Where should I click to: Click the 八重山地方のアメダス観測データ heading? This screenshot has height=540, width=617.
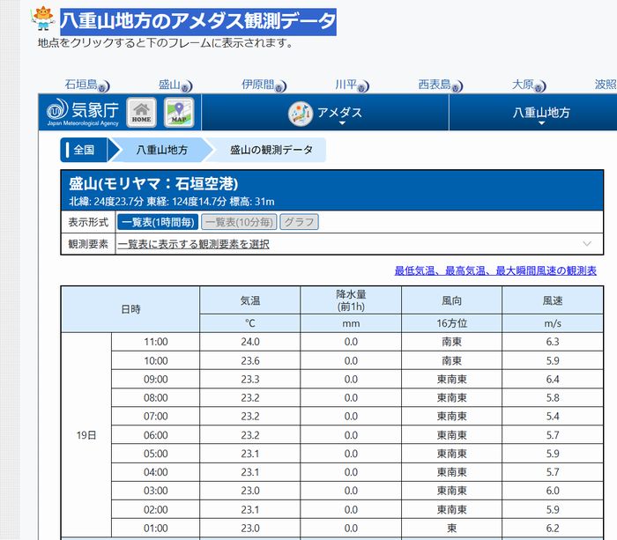pos(198,21)
